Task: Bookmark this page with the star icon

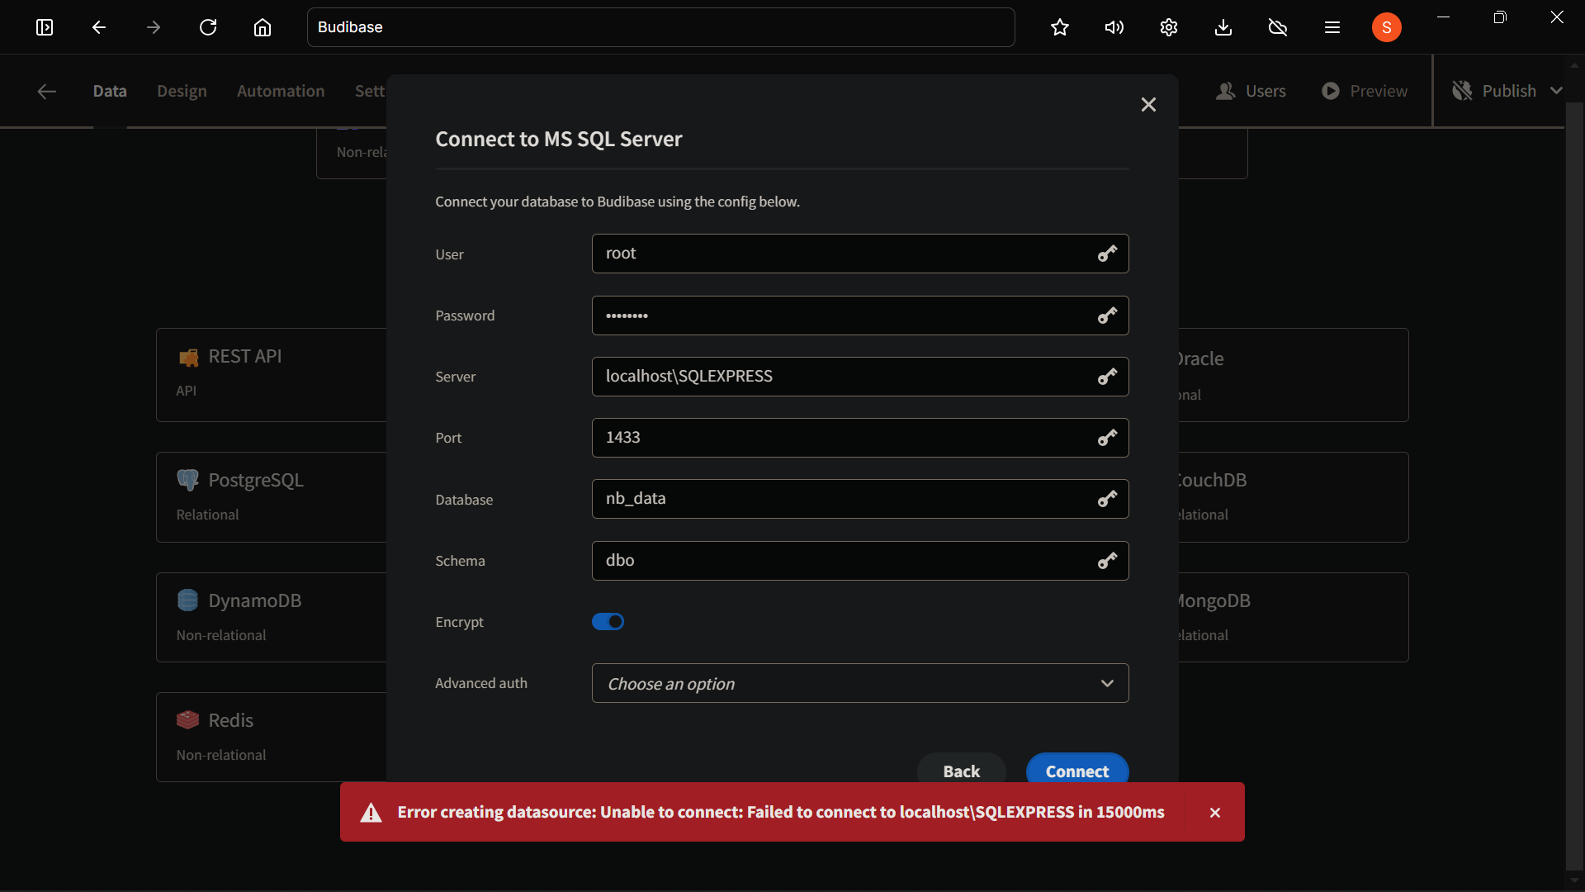Action: [x=1060, y=27]
